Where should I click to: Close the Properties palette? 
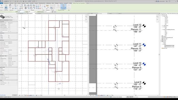tap(17, 14)
